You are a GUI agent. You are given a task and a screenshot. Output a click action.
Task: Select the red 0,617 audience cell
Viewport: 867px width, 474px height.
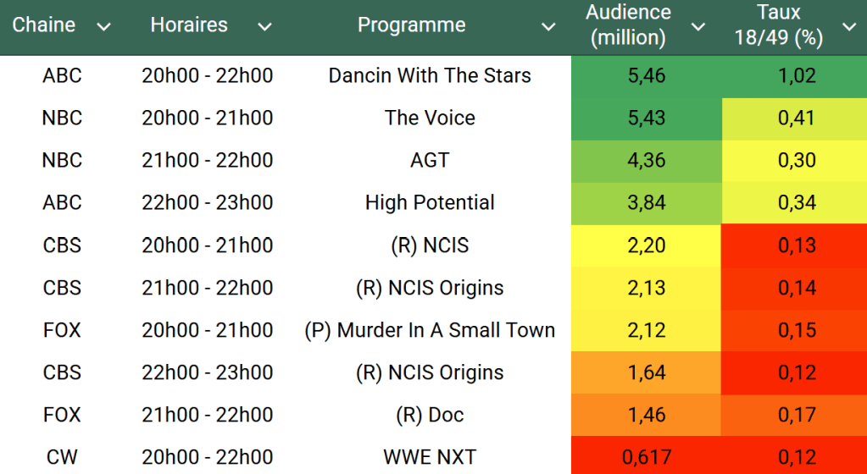click(x=647, y=457)
